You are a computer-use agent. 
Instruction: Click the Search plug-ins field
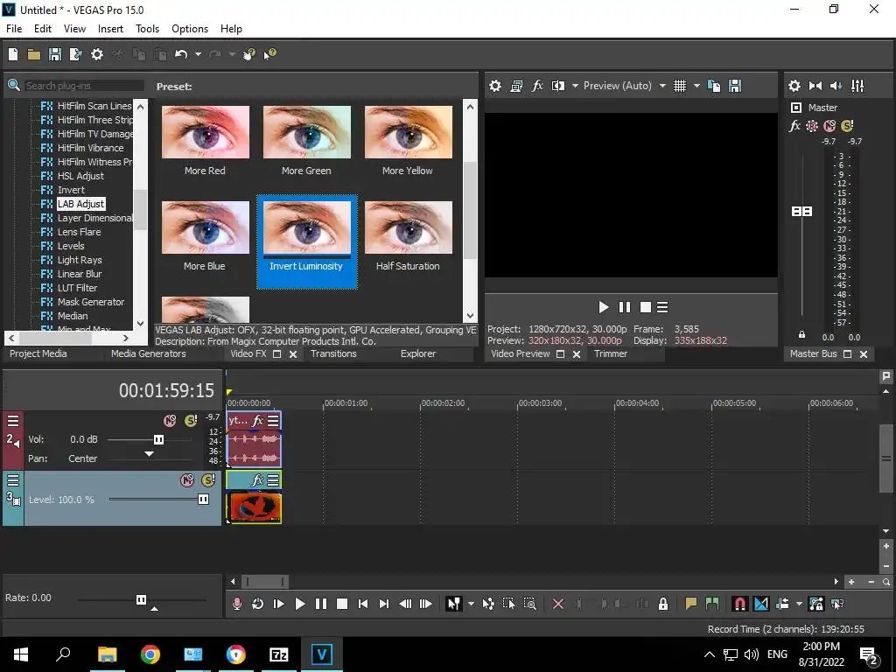coord(84,86)
